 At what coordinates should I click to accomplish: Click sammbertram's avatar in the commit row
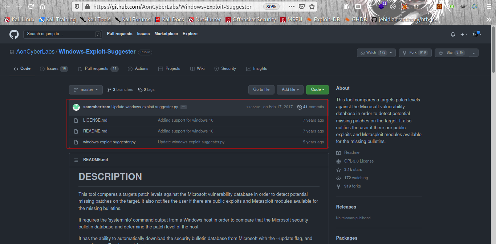pos(76,107)
